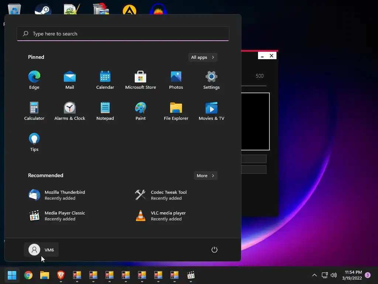Viewport: 378px width, 284px height.
Task: Click the Pinned section heading
Action: point(36,57)
